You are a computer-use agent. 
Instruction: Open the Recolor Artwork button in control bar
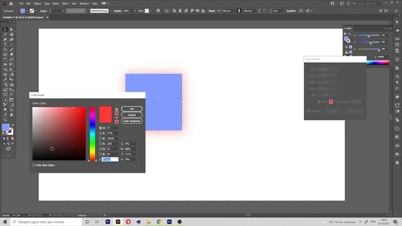158,11
